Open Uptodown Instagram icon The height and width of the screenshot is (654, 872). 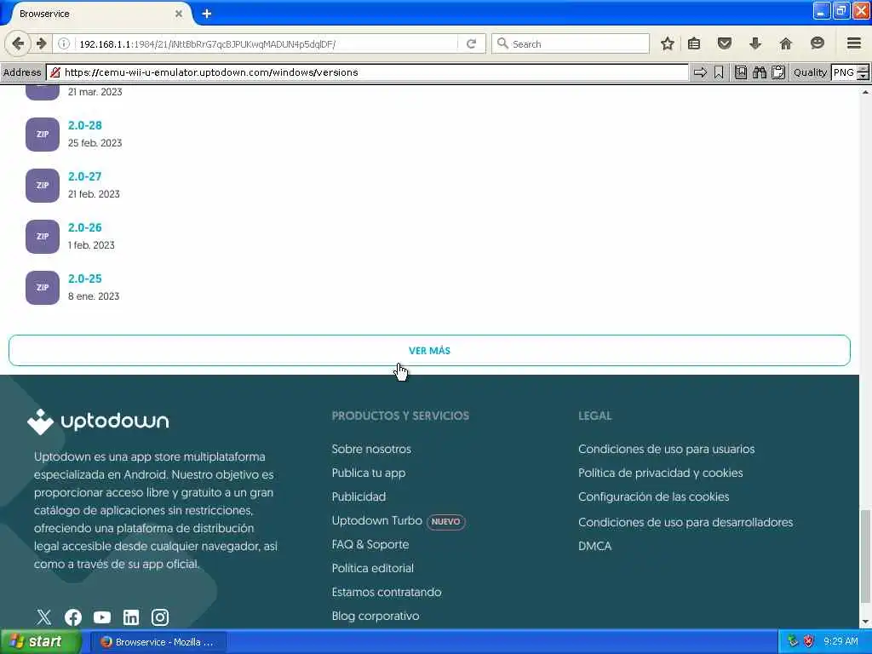pyautogui.click(x=159, y=617)
